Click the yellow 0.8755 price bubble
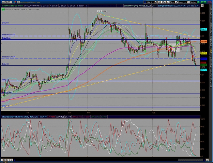The image size is (213, 163). tap(204, 53)
